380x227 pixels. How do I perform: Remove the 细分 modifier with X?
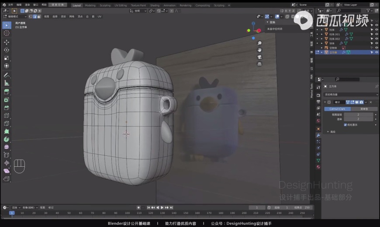tap(370, 102)
